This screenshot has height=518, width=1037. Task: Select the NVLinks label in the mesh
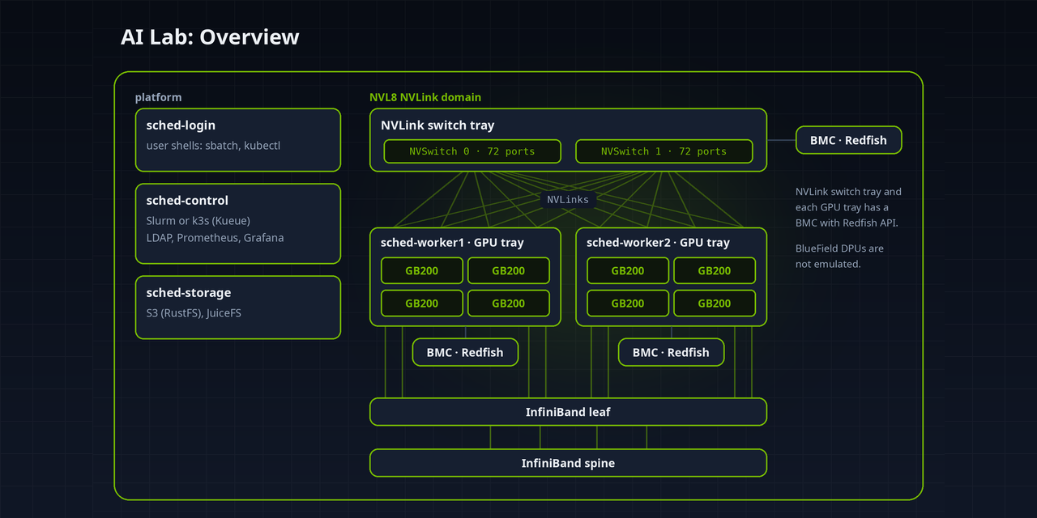(x=568, y=199)
